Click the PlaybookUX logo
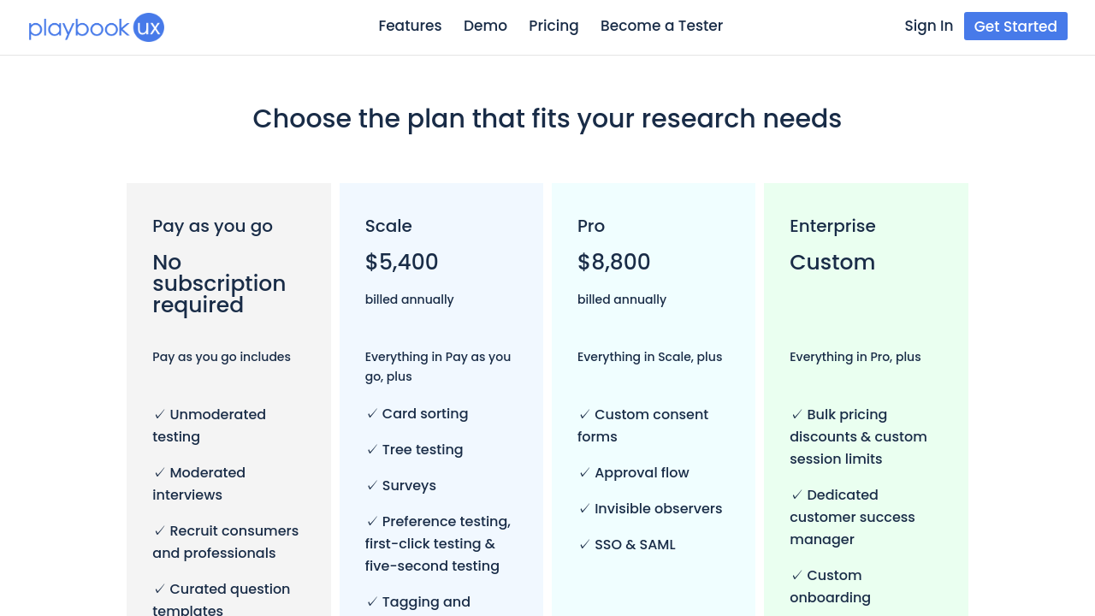Image resolution: width=1095 pixels, height=616 pixels. [96, 27]
